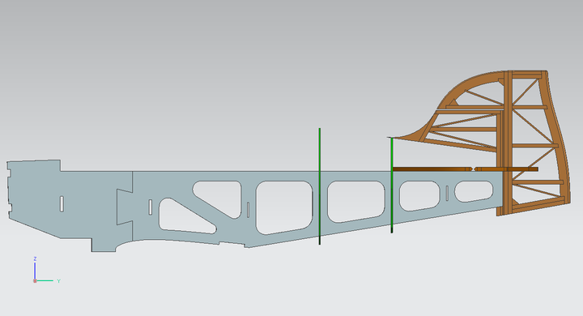Click the vertical spar post of the tail fin
583x316 pixels.
coord(508,143)
